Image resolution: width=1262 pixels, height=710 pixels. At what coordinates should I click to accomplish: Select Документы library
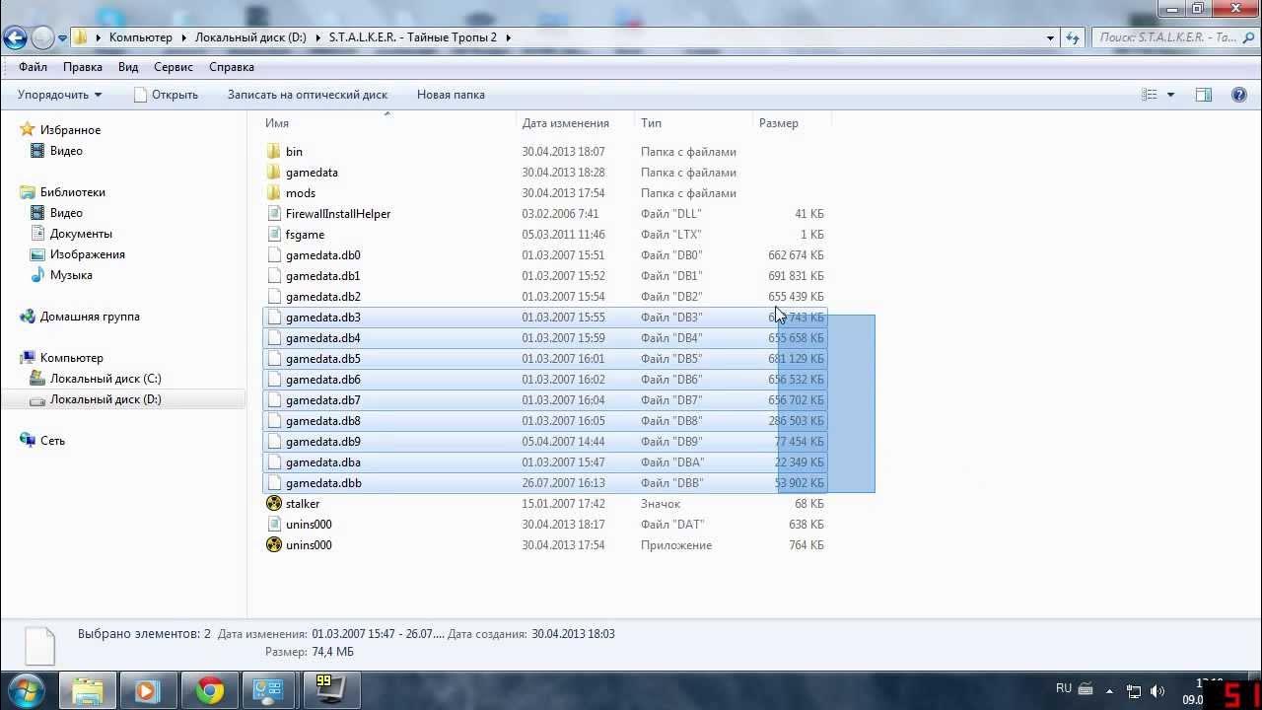pyautogui.click(x=81, y=234)
